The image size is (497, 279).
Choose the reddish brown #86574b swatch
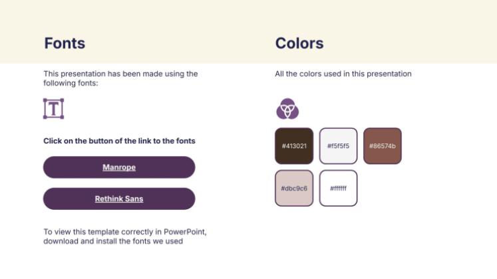tap(383, 145)
